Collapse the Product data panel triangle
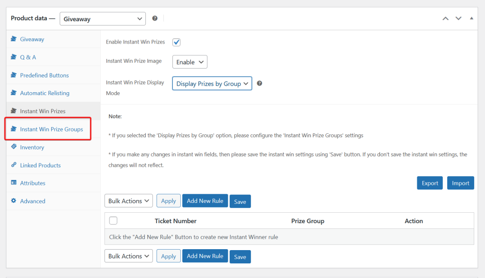 point(471,18)
